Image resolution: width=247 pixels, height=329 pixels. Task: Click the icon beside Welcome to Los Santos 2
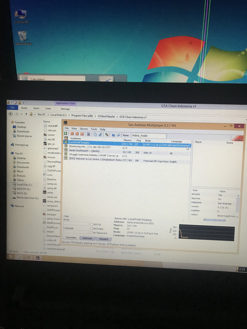click(x=66, y=158)
